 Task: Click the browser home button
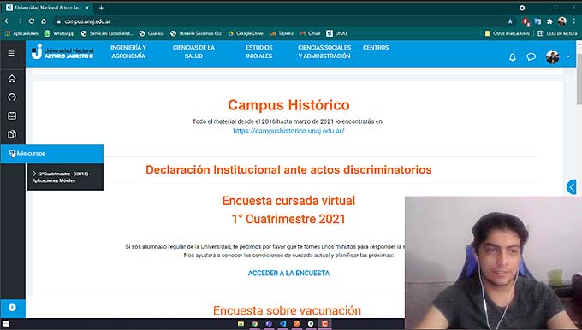pyautogui.click(x=44, y=21)
